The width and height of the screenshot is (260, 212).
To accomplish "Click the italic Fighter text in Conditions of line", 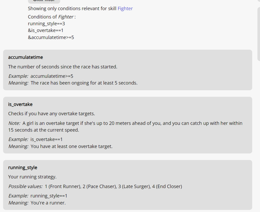I will pos(66,17).
